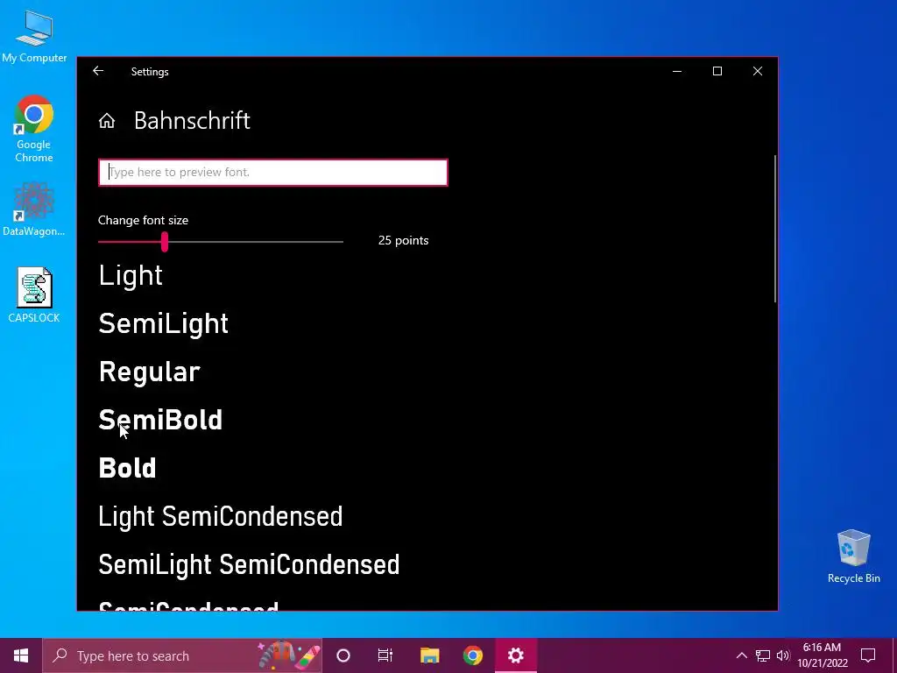Select the Light SemiCondensed sample
Viewport: 897px width, 673px height.
tap(220, 516)
